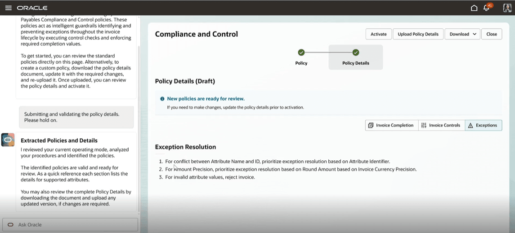Screen dimensions: 515x233
Task: Focus the Ask Oracle input field
Action: tap(70, 225)
